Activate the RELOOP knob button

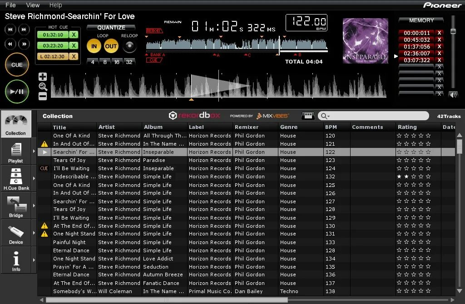tap(129, 46)
